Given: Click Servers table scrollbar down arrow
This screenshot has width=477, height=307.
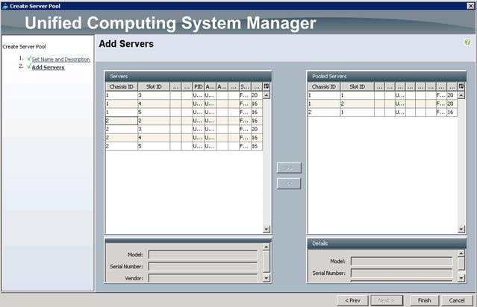Looking at the screenshot, I should (266, 230).
